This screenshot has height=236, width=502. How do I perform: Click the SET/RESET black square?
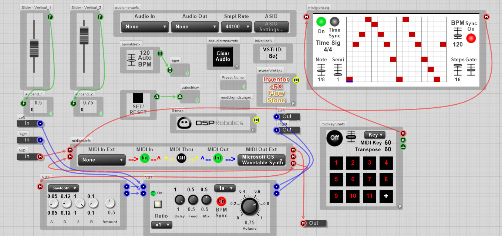(x=138, y=98)
